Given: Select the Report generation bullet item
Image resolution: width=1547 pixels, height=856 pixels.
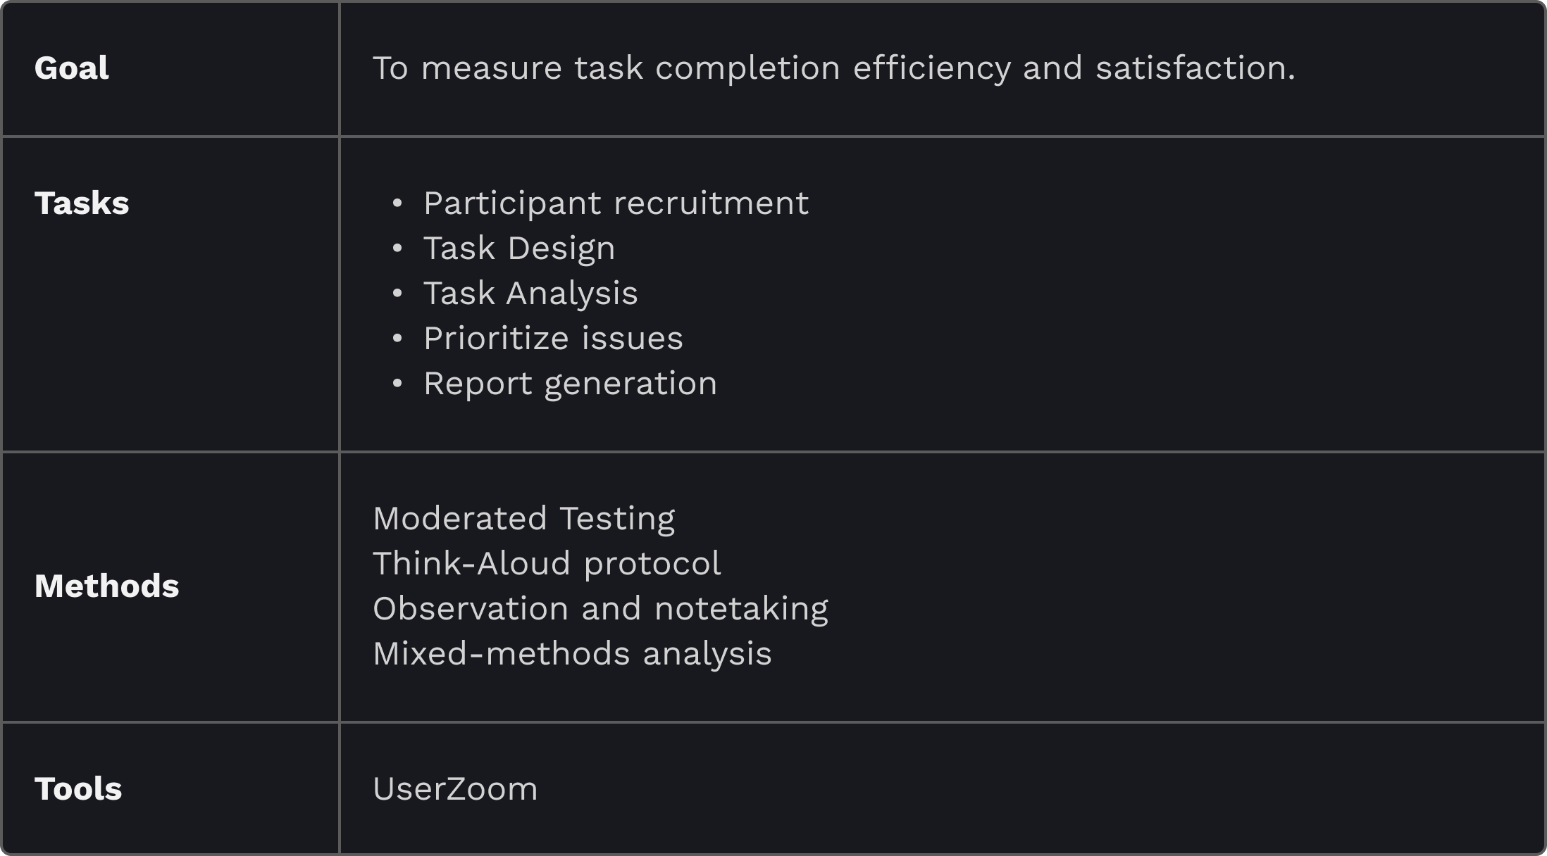Looking at the screenshot, I should point(570,384).
